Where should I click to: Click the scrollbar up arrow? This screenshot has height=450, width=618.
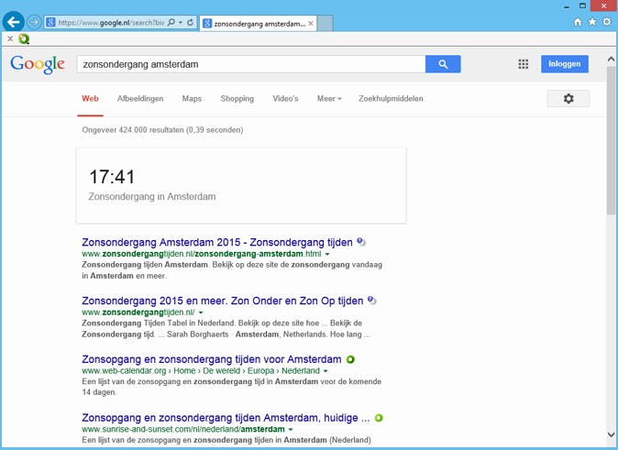(611, 60)
